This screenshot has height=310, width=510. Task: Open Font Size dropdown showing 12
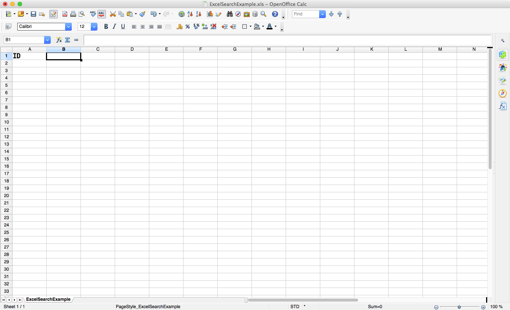(94, 26)
